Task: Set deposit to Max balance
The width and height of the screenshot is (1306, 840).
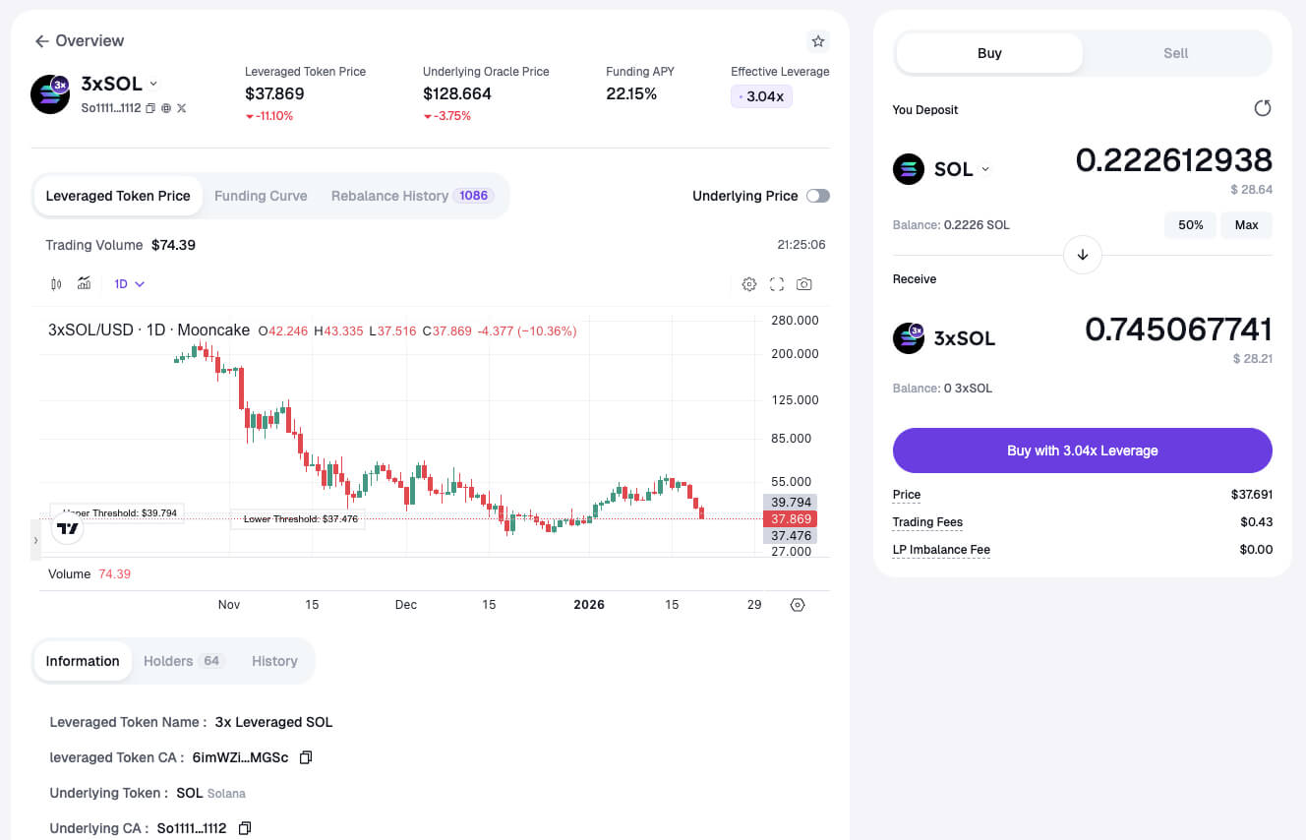Action: coord(1247,225)
